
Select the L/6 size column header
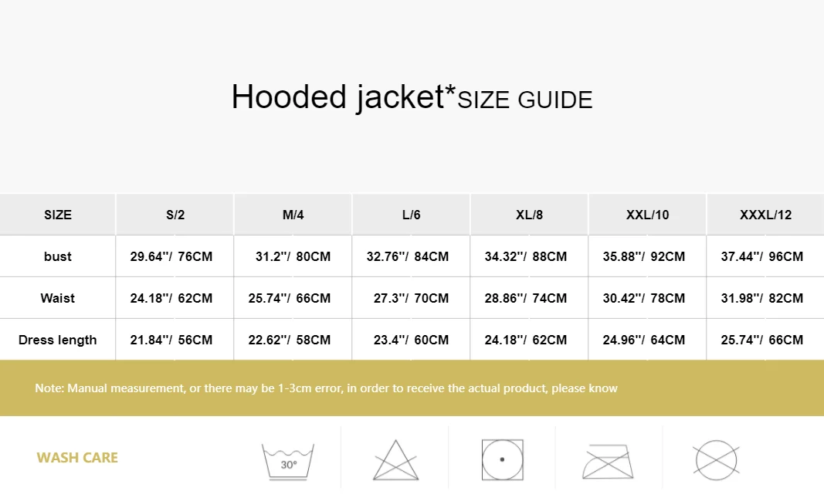point(411,215)
